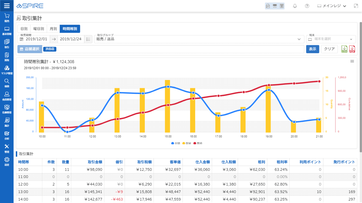Open the help question mark icon
The width and height of the screenshot is (362, 203).
(307, 6)
